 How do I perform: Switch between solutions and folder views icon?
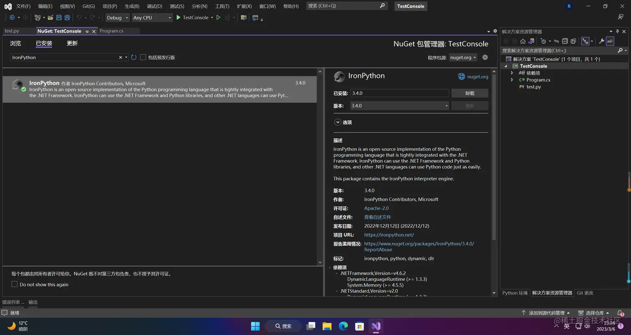(x=531, y=41)
